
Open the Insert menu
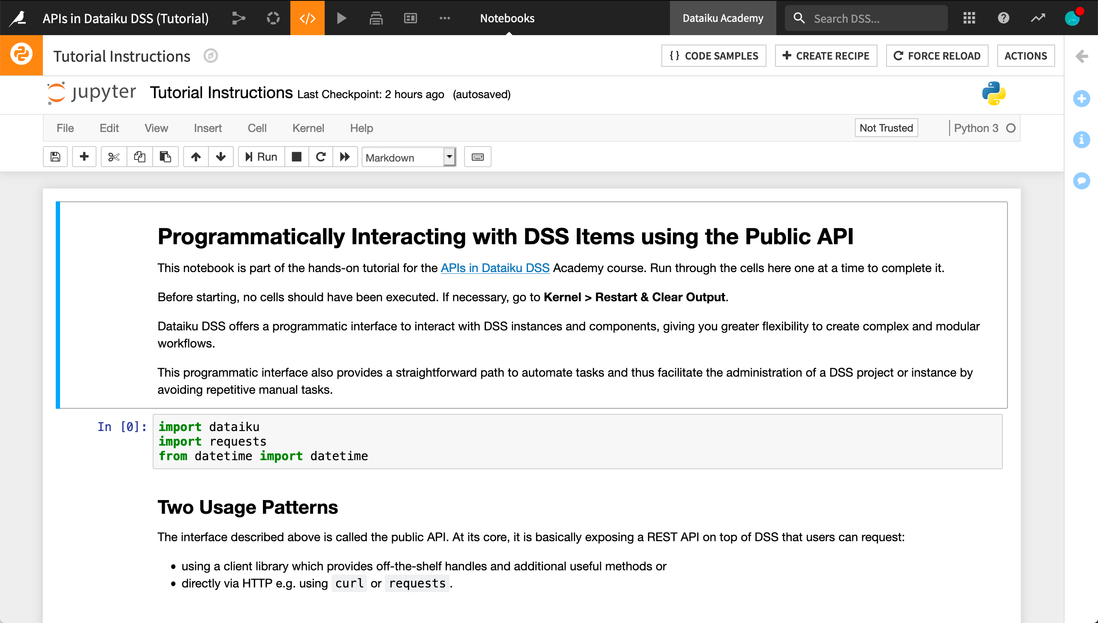[208, 128]
